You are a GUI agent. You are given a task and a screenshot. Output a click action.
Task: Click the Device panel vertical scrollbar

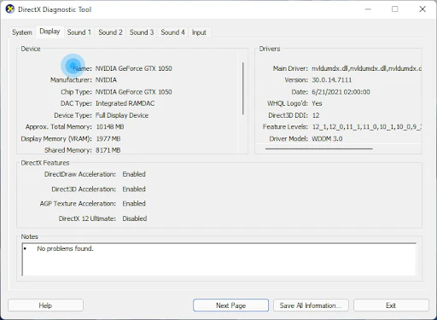pyautogui.click(x=243, y=88)
